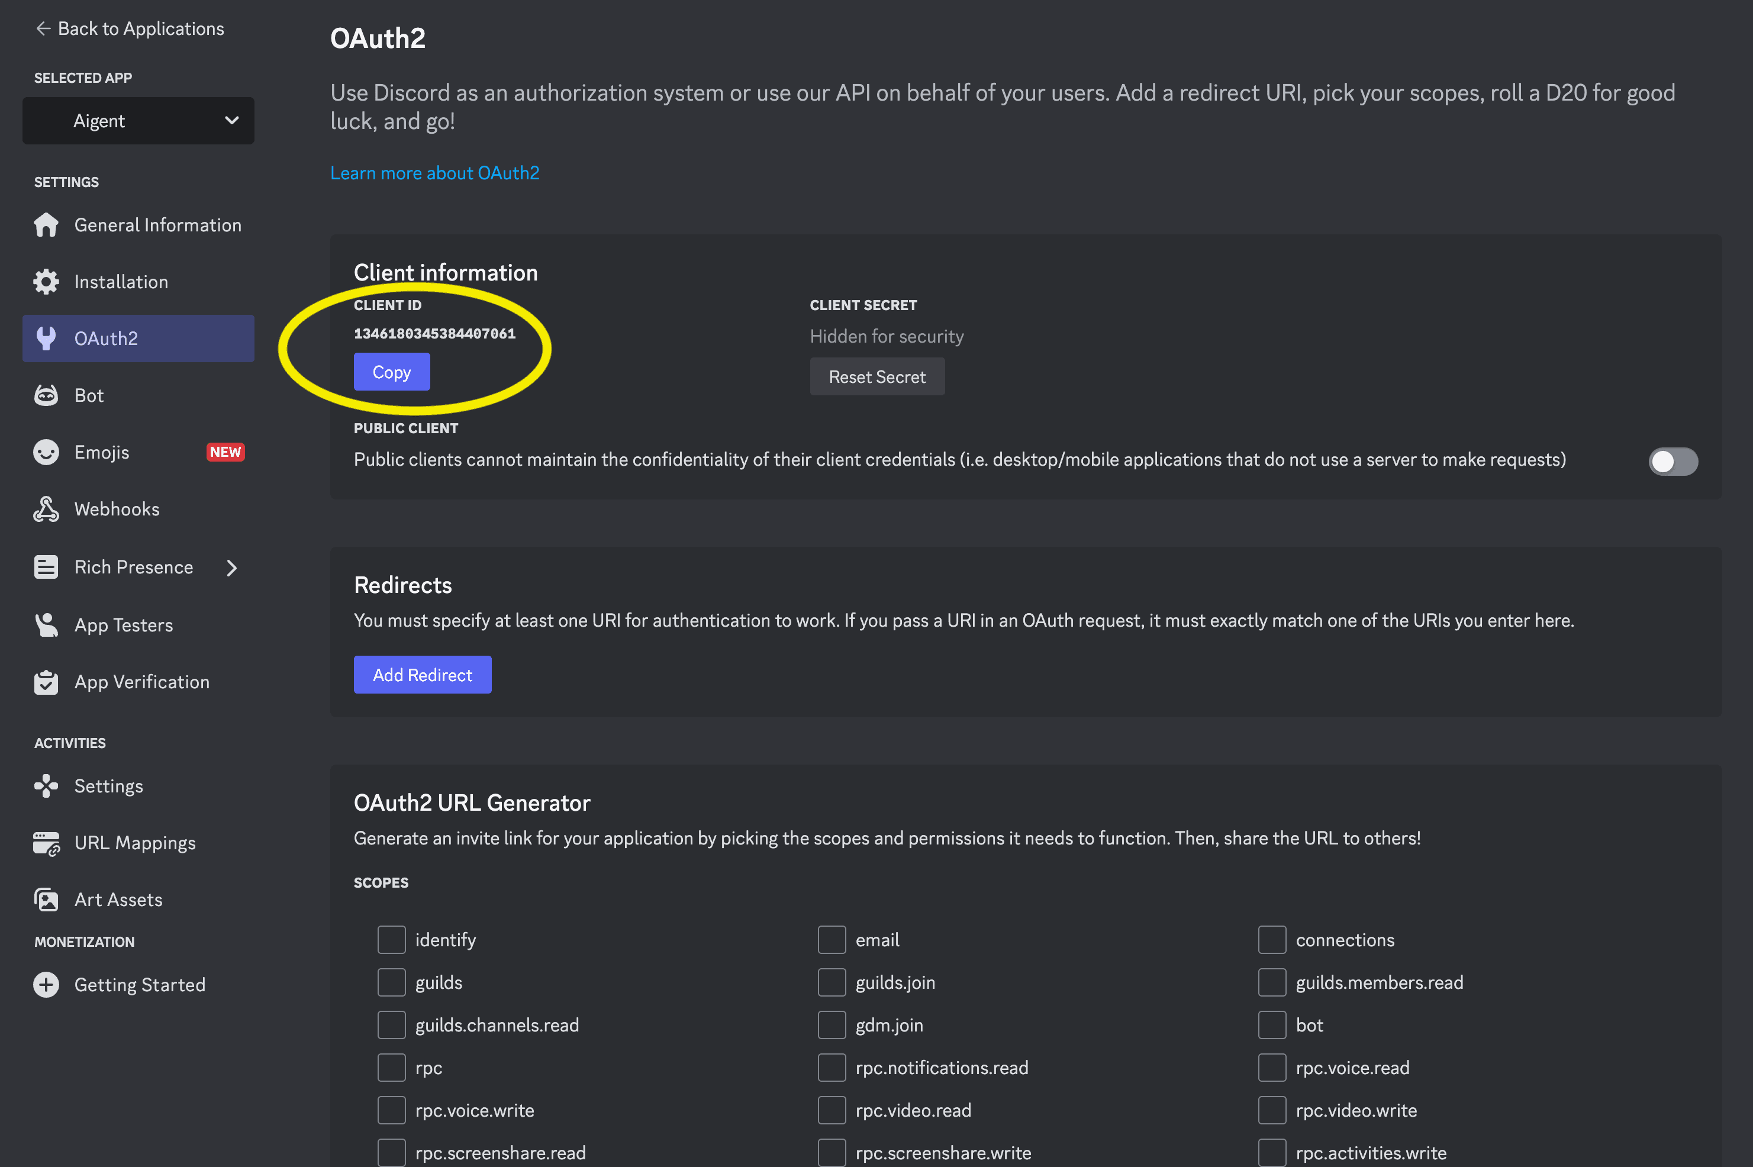Click the URL Mappings icon
This screenshot has height=1167, width=1753.
pyautogui.click(x=46, y=843)
